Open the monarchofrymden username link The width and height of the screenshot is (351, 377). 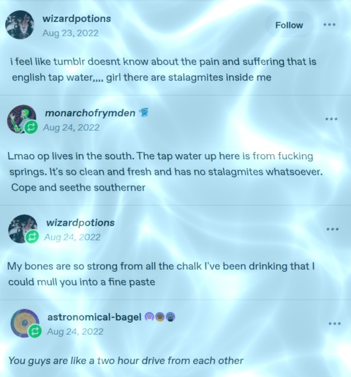pos(90,113)
